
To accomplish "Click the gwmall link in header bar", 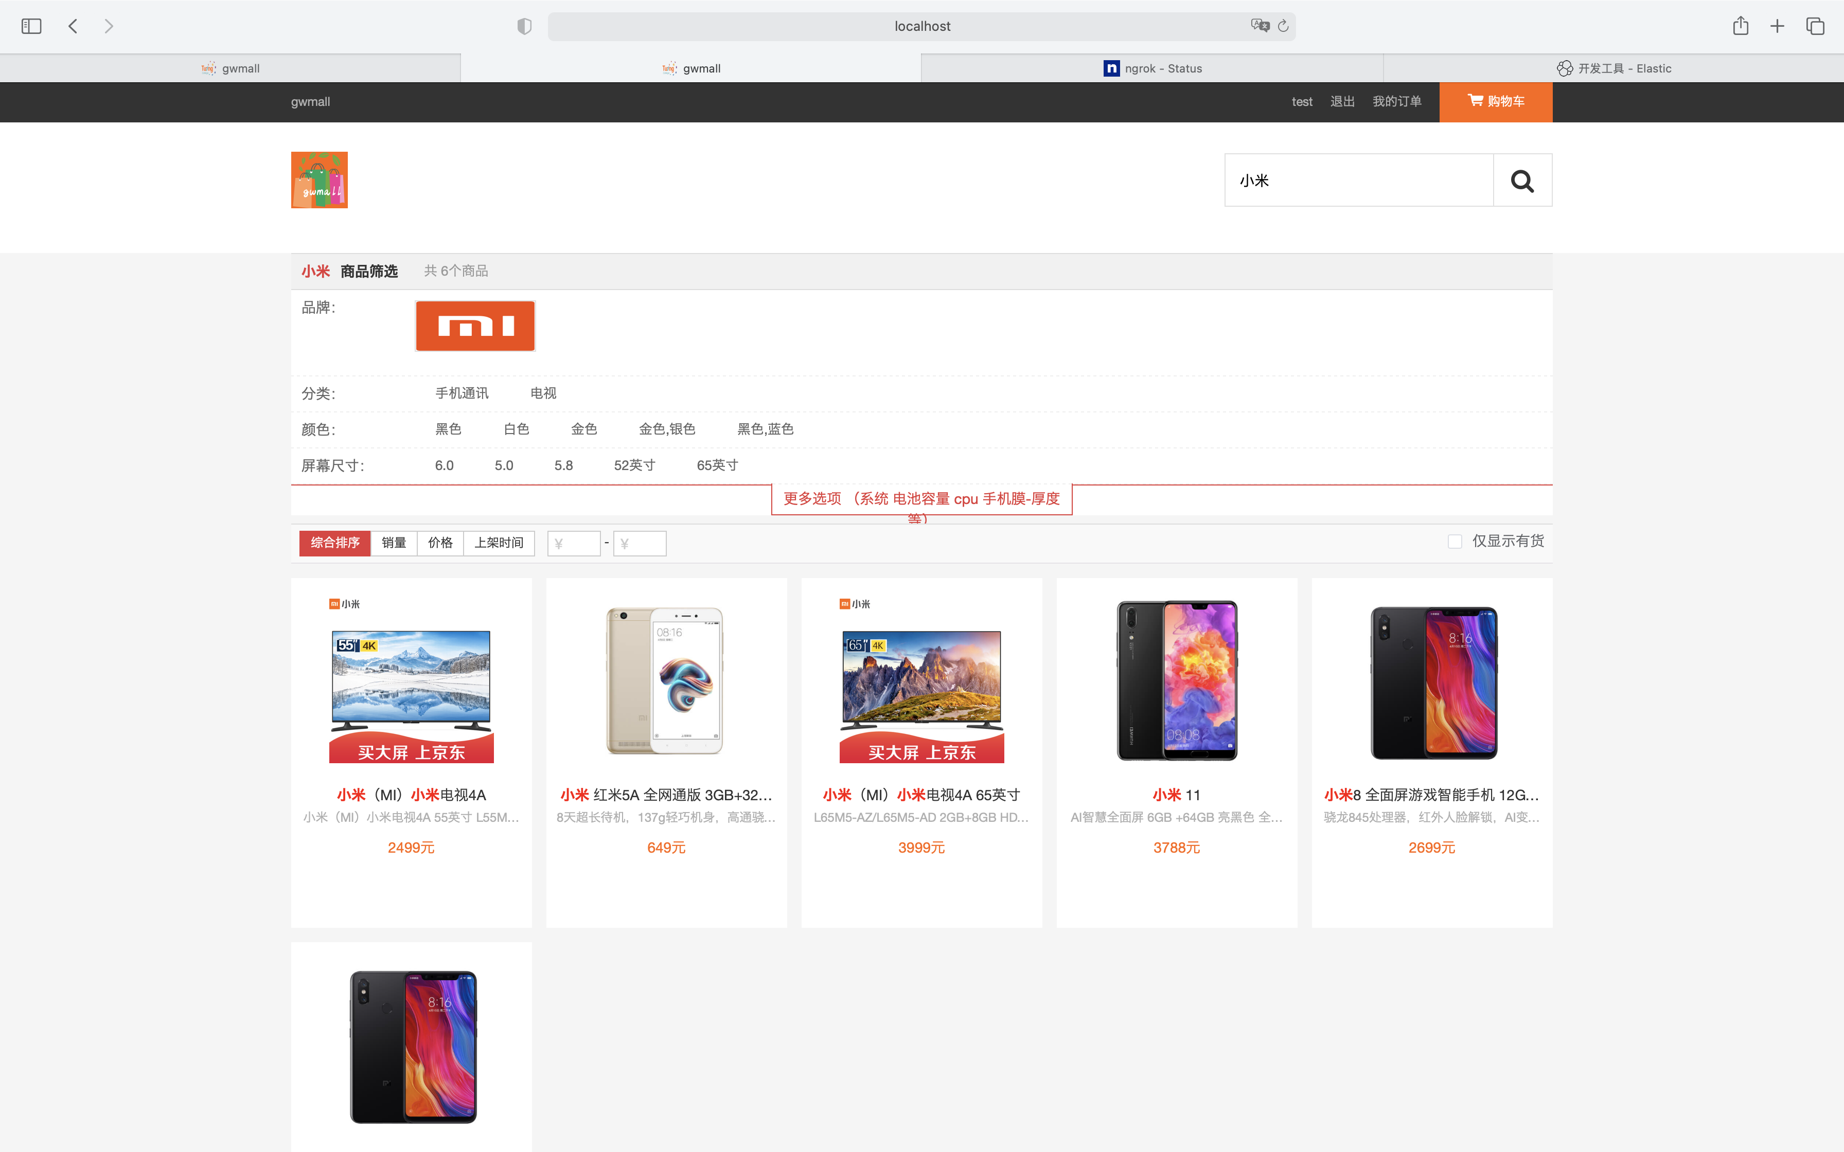I will 310,101.
